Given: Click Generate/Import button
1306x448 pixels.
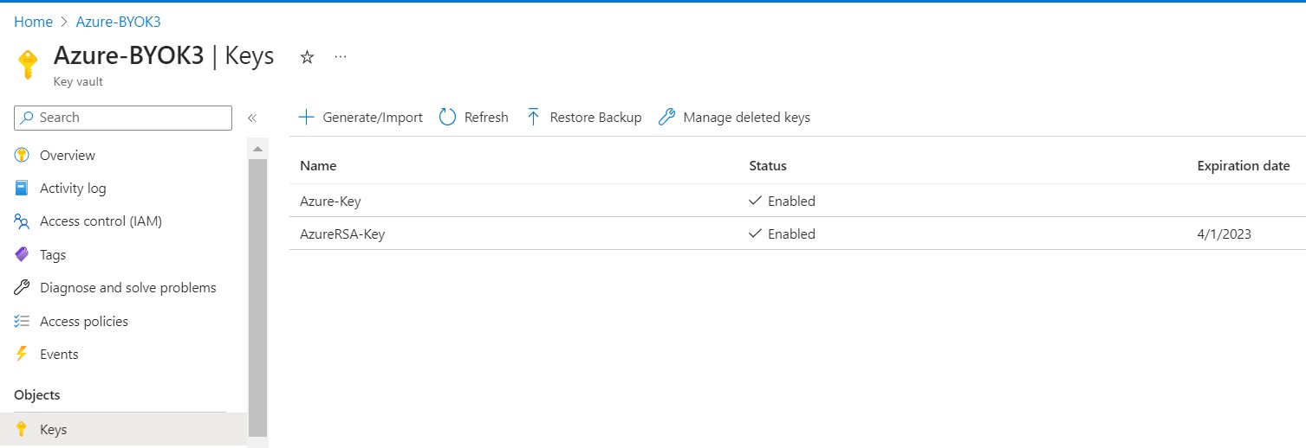Looking at the screenshot, I should [x=361, y=118].
